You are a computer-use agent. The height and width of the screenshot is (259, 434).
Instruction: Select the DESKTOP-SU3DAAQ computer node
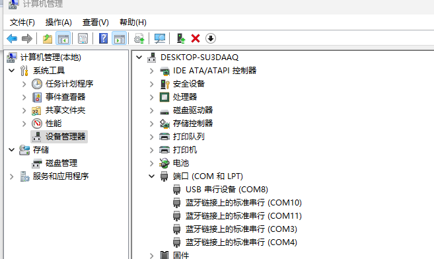pos(199,57)
